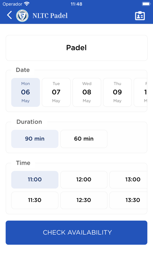This screenshot has width=153, height=273.
Task: Tap the Padel sport selector card
Action: (76, 48)
